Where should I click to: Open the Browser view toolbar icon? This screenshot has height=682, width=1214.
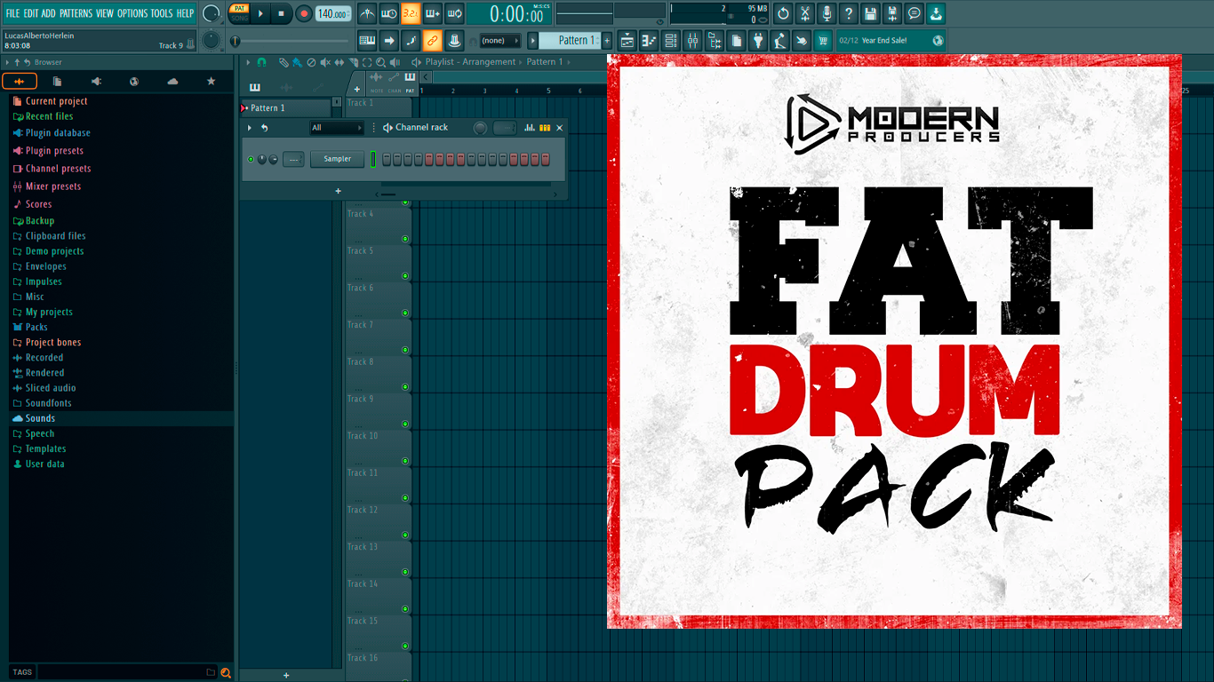click(x=715, y=40)
